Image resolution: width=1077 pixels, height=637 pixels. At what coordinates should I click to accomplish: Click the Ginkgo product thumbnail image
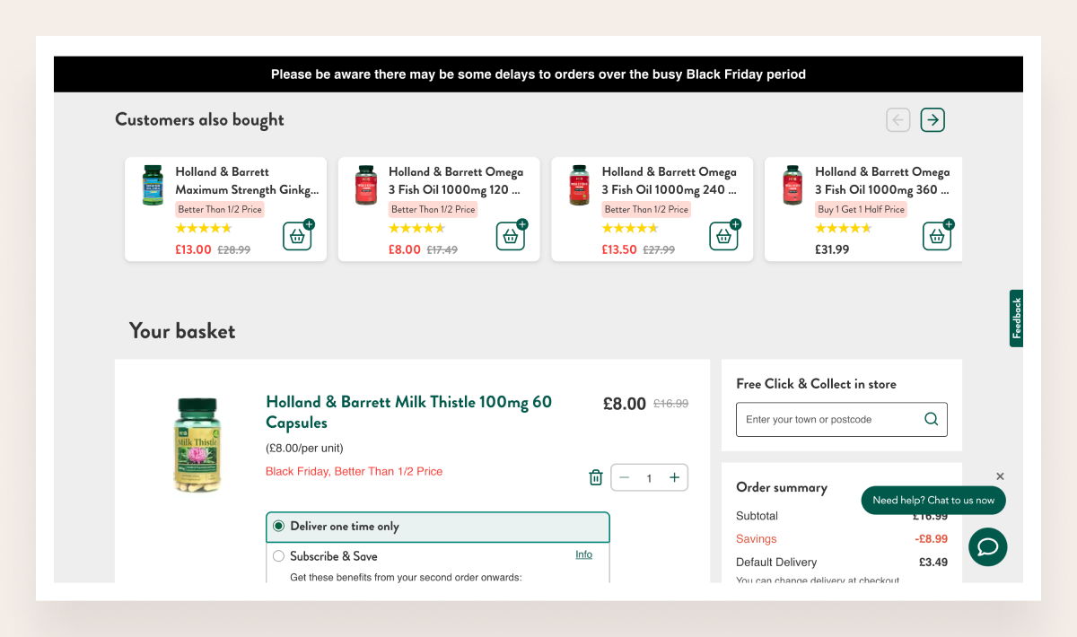click(x=153, y=185)
